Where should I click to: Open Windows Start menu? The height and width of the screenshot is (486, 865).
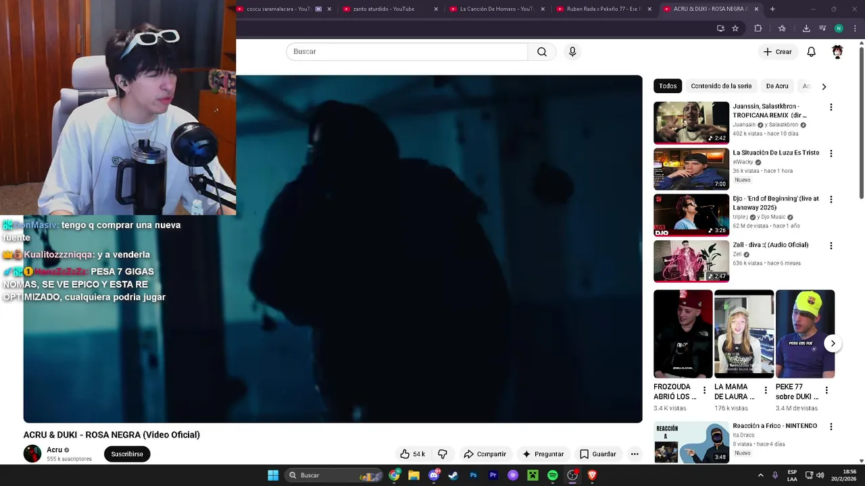pos(273,475)
